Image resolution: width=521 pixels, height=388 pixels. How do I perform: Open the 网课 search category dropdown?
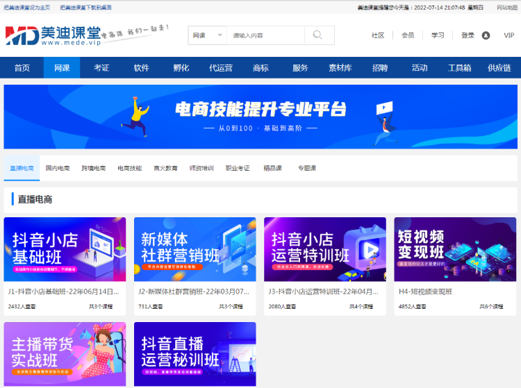coord(207,35)
